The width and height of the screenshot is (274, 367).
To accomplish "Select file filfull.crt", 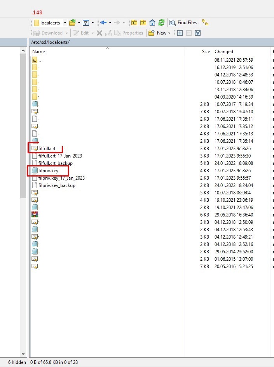I will [x=47, y=149].
